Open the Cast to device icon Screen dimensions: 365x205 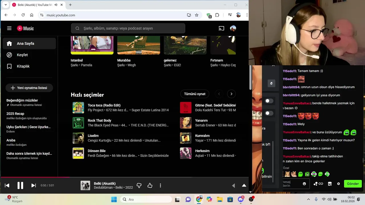tap(221, 28)
